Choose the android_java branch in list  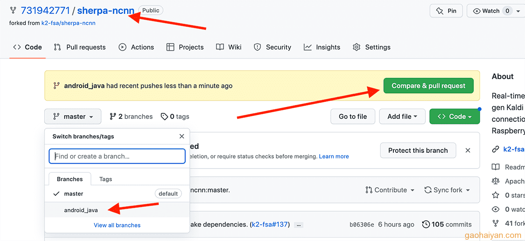(x=117, y=210)
